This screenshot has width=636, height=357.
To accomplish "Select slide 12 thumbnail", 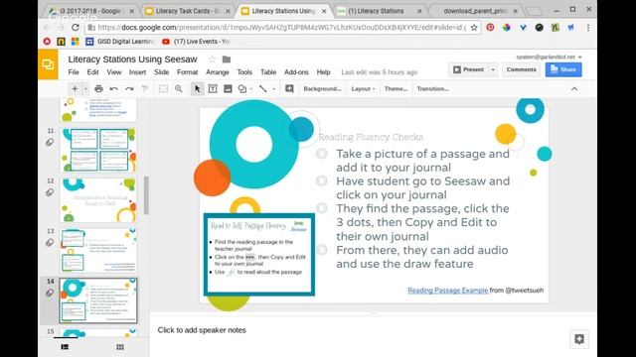I will pyautogui.click(x=98, y=200).
